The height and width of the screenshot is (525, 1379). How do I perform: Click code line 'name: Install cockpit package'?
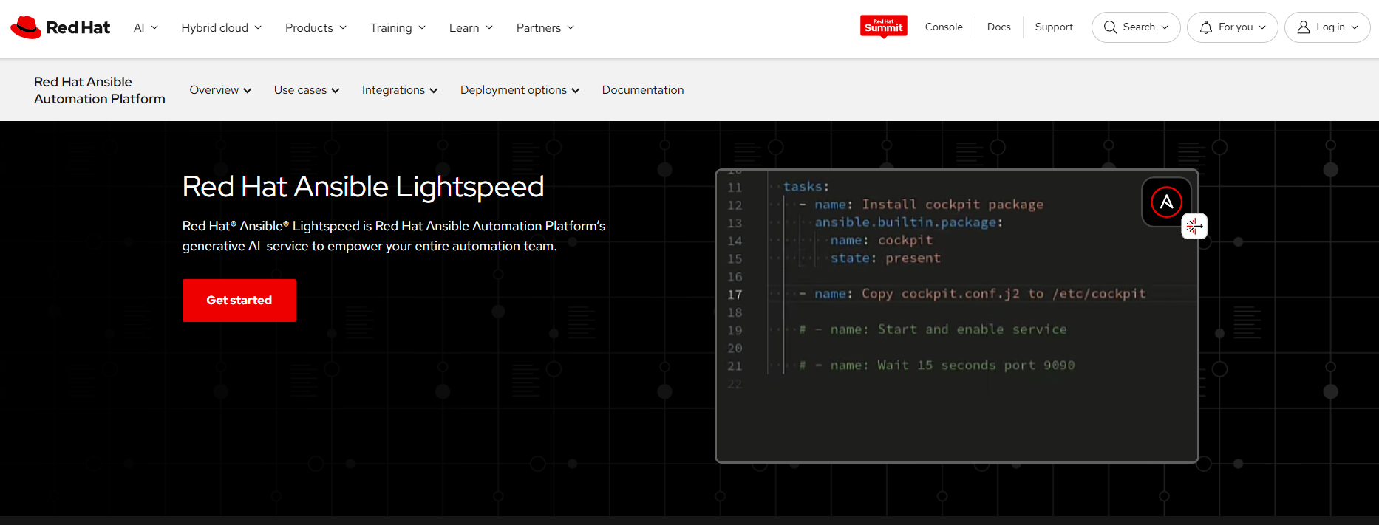(x=929, y=205)
